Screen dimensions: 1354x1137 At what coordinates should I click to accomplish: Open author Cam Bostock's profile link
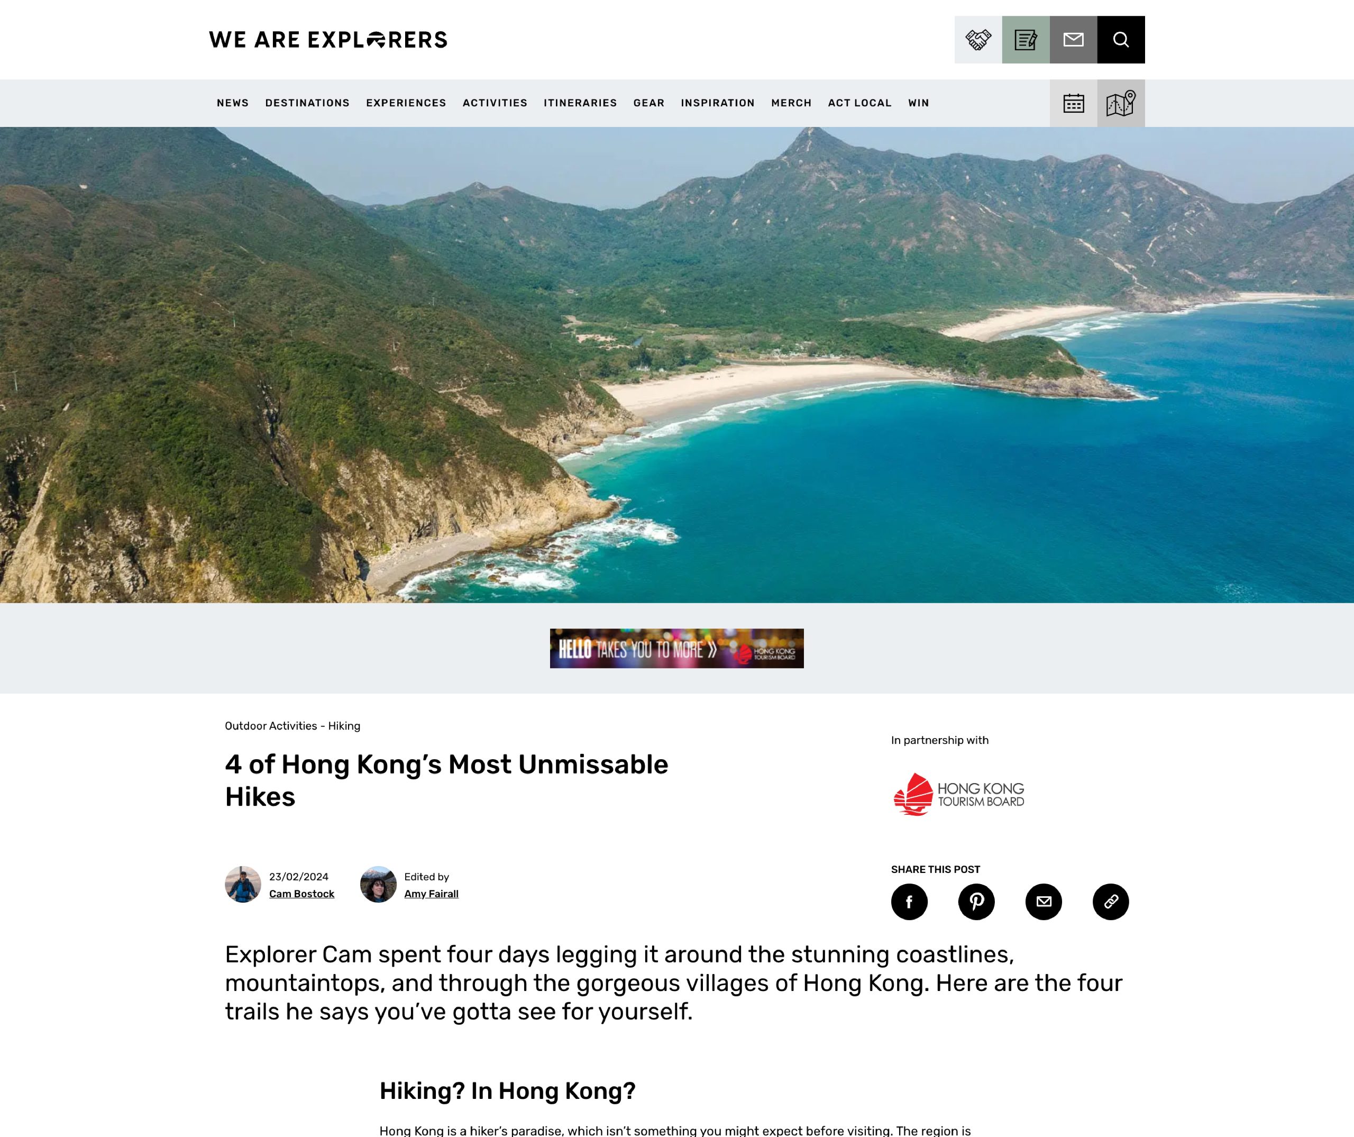(x=302, y=894)
